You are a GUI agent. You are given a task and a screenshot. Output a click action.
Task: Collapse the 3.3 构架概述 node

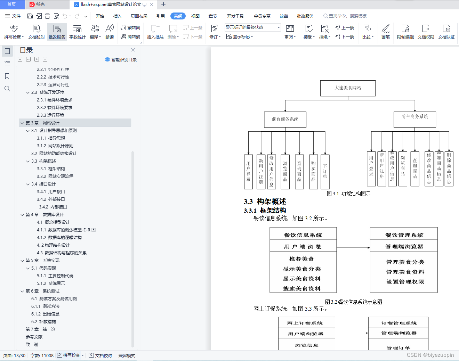(x=28, y=161)
